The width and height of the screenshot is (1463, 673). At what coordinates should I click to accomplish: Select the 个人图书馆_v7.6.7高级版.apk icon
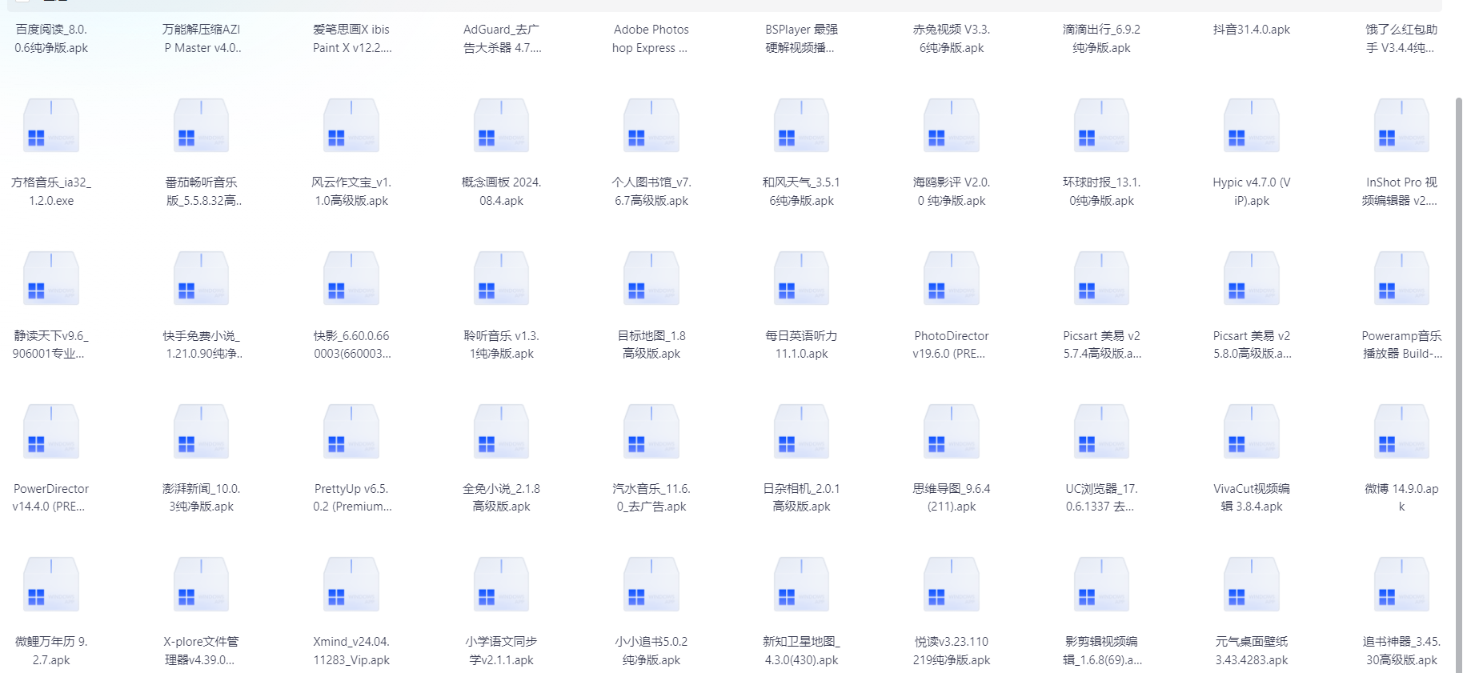651,126
